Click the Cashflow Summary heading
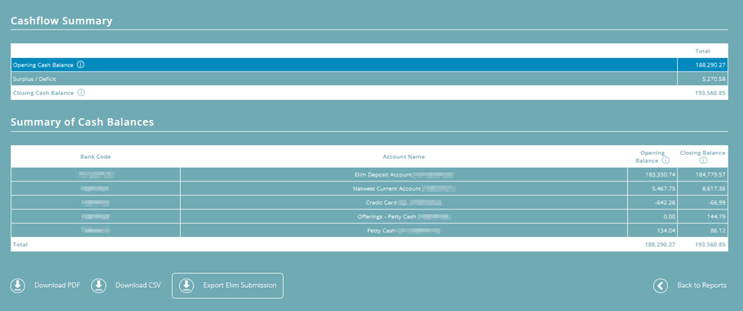The height and width of the screenshot is (311, 743). [62, 21]
